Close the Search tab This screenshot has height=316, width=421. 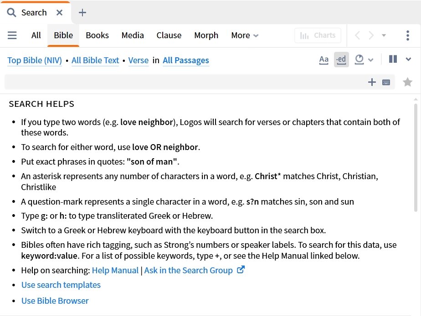coord(59,13)
